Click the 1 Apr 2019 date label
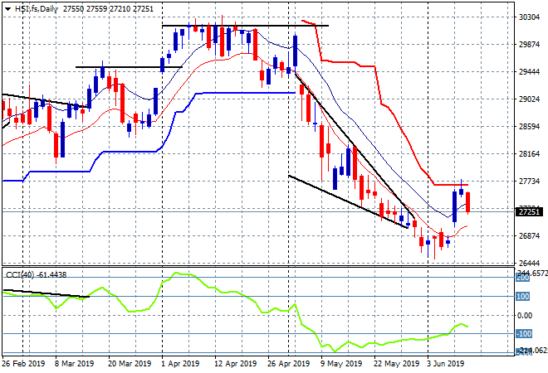This screenshot has width=548, height=373. tap(180, 364)
